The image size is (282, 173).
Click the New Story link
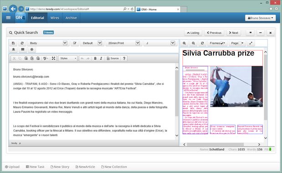click(x=60, y=167)
